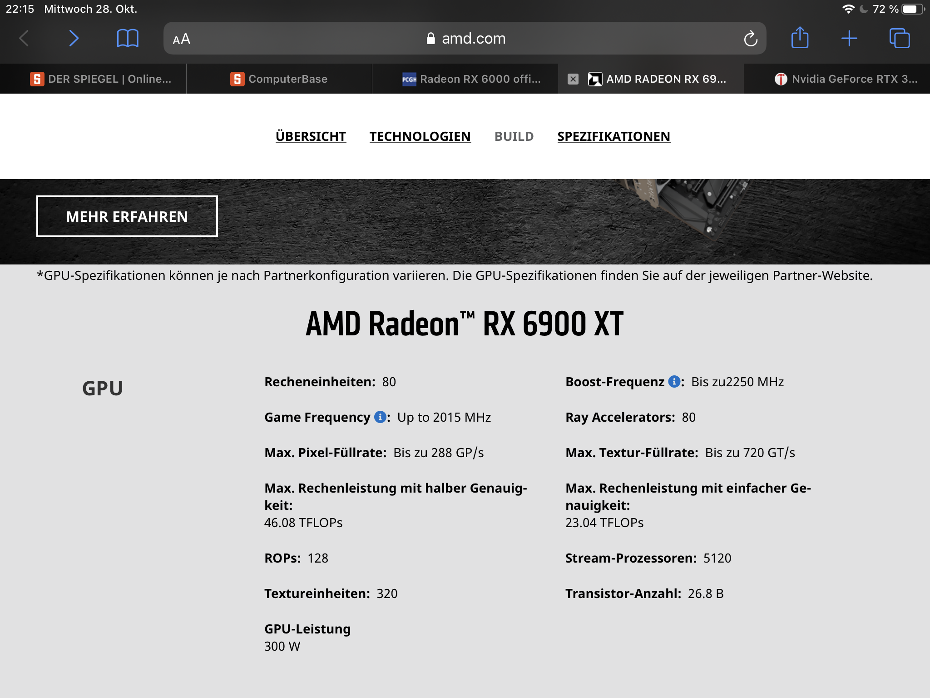The width and height of the screenshot is (930, 698).
Task: Switch to DER SPIEGEL tab
Action: pos(101,79)
